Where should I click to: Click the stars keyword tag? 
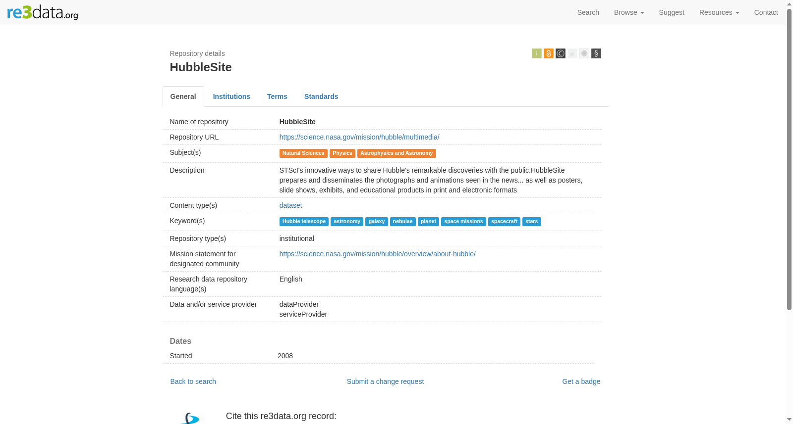coord(532,222)
